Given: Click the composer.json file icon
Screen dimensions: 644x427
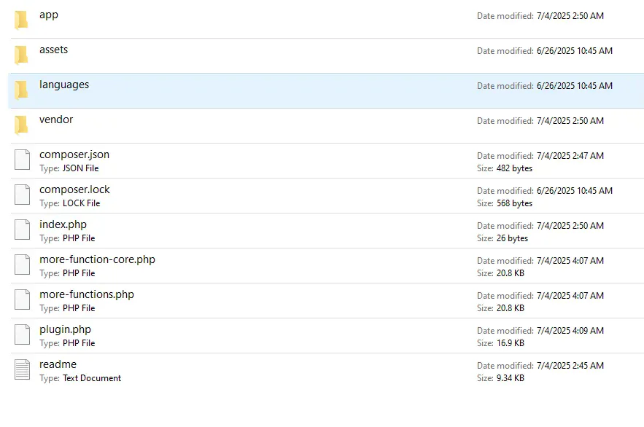Looking at the screenshot, I should click(23, 160).
